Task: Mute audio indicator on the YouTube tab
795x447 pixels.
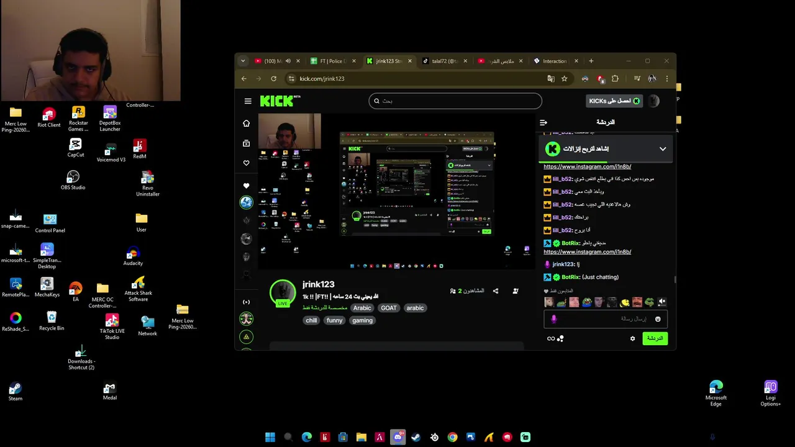Action: coord(288,61)
